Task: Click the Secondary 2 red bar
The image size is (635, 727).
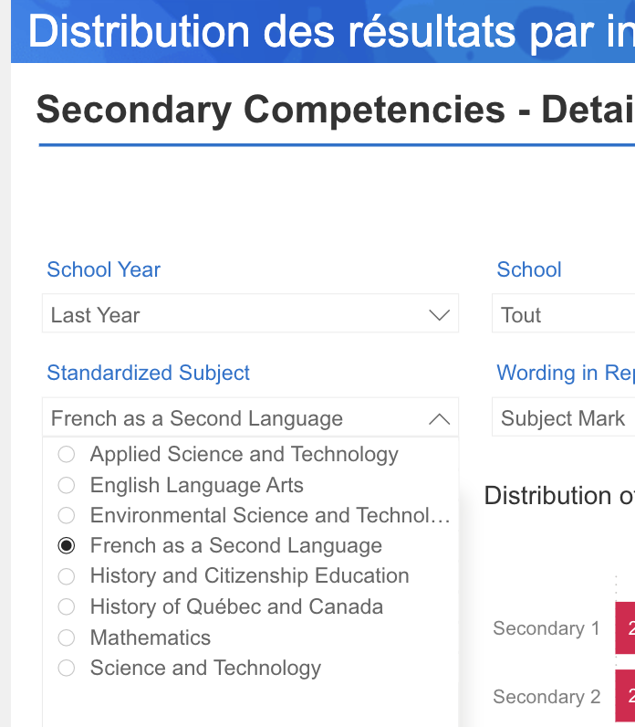Action: click(x=625, y=697)
